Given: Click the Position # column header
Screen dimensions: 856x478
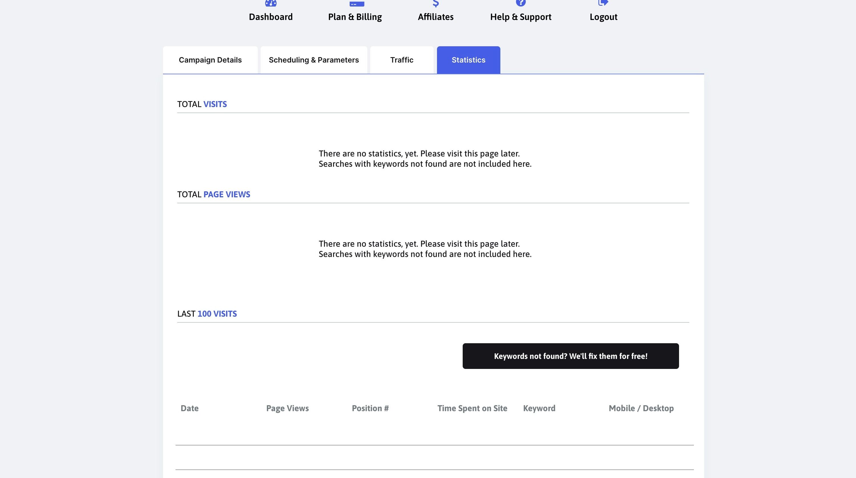Looking at the screenshot, I should coord(370,408).
